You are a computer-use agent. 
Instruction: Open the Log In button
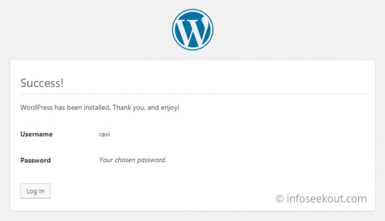tap(36, 191)
